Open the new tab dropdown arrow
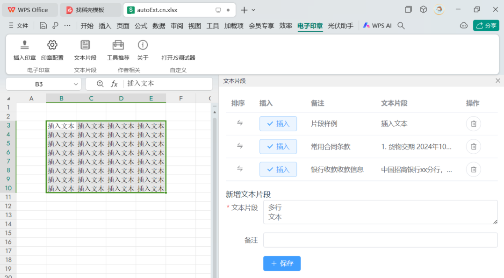 [253, 10]
